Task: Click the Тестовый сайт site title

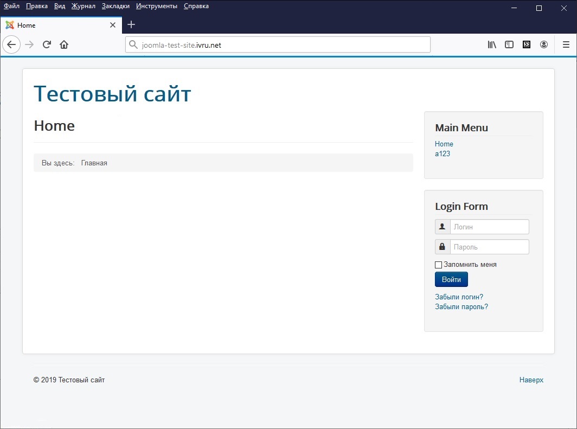Action: [x=112, y=93]
